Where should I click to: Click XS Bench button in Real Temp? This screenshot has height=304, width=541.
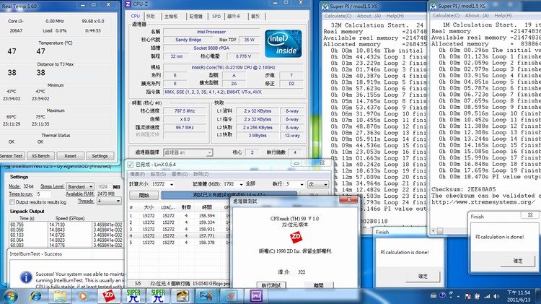pos(40,156)
